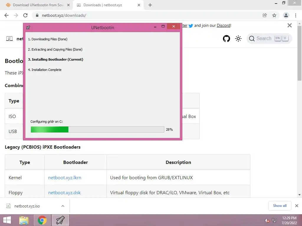Click the Bootloader column header
The height and width of the screenshot is (226, 302).
[x=75, y=162]
